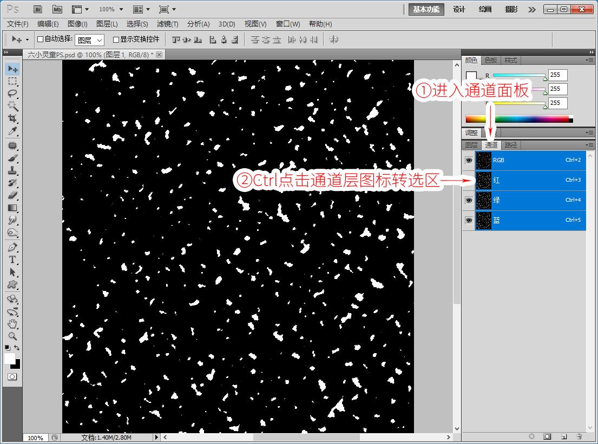Open the 滤镜(T) menu
The image size is (598, 444).
click(167, 24)
